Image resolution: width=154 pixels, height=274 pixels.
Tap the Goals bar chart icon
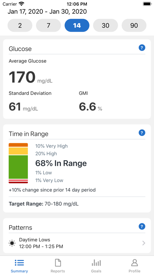pyautogui.click(x=96, y=263)
